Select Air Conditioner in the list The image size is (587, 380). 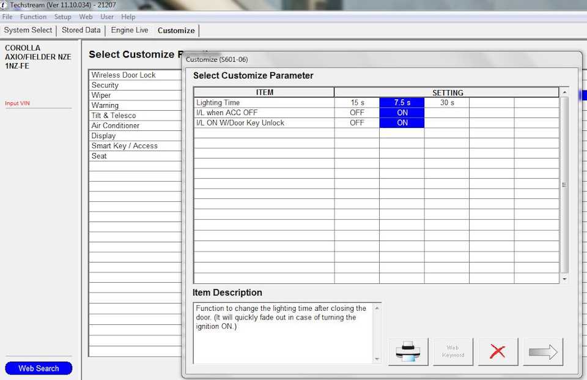(x=136, y=125)
